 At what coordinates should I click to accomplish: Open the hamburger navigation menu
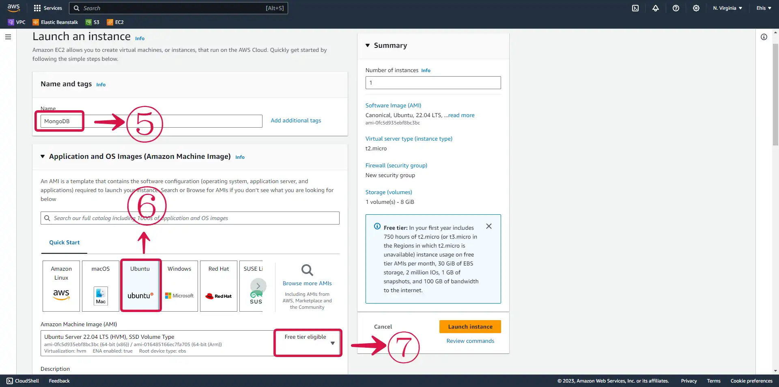(x=8, y=37)
